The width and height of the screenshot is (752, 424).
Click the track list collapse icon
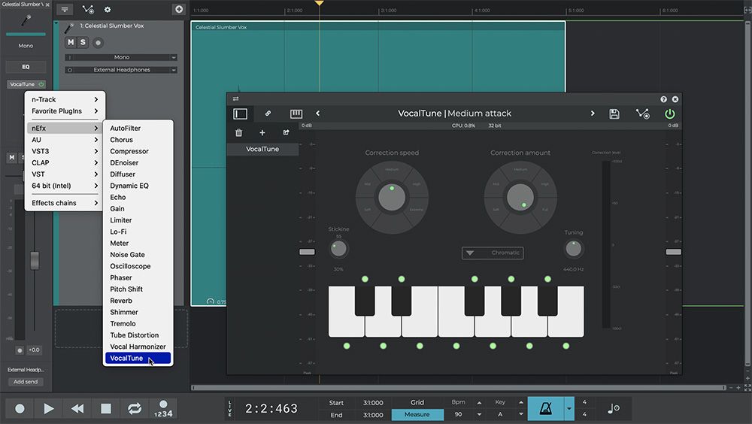(64, 9)
